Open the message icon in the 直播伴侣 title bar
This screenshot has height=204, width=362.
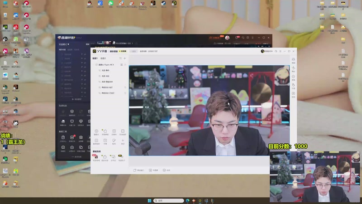237,38
